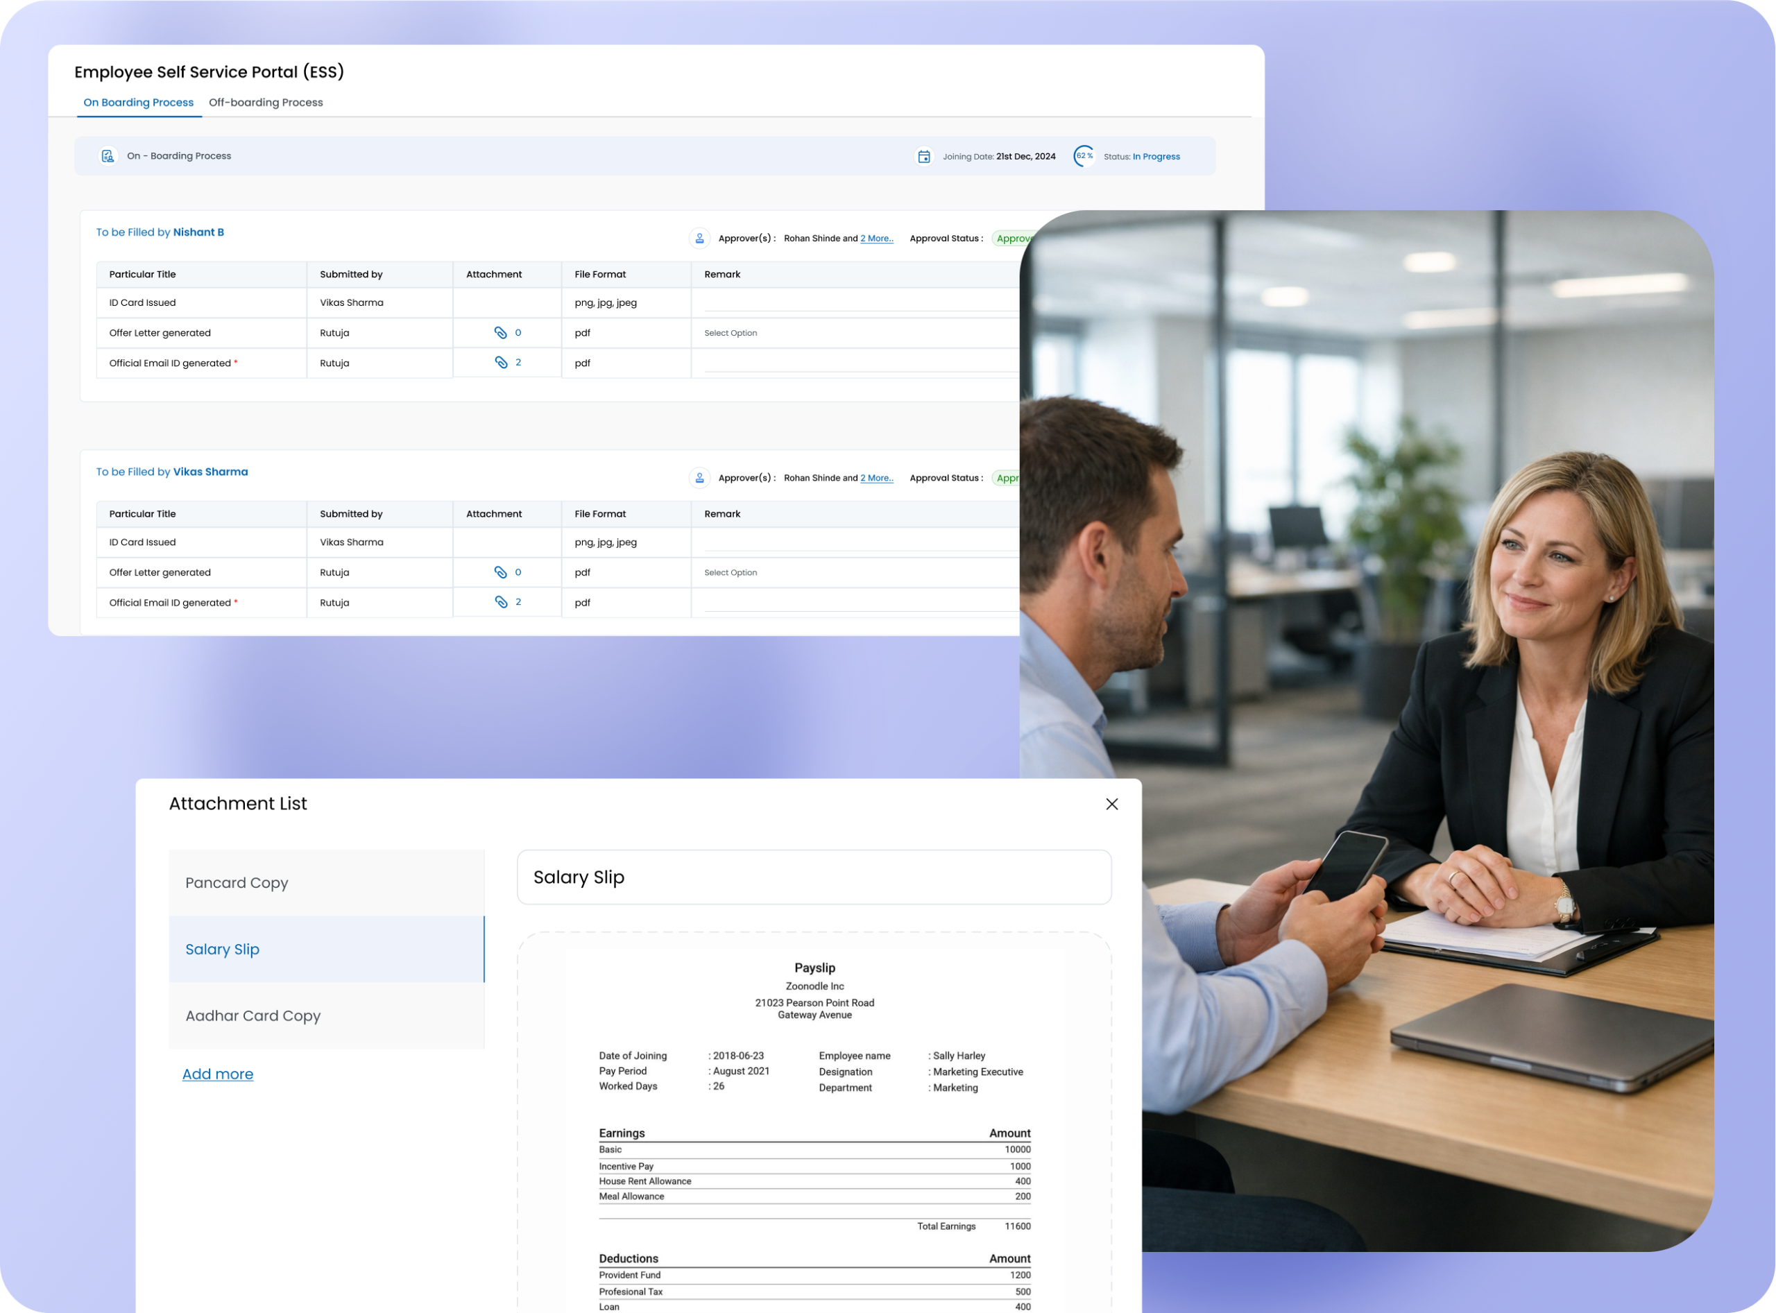The width and height of the screenshot is (1776, 1313).
Task: Switch to Off-boarding Process tab
Action: (266, 103)
